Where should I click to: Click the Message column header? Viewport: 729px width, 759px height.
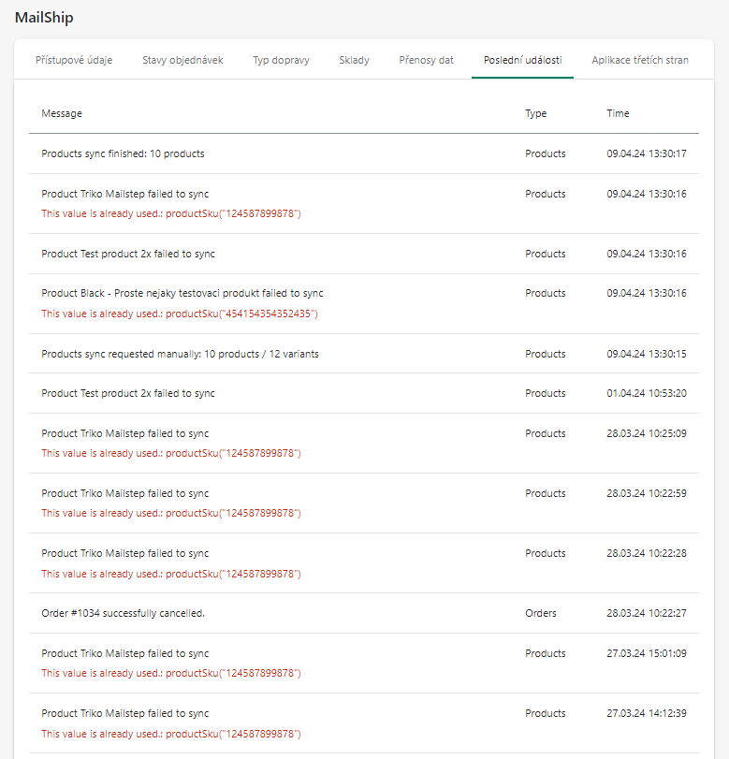(x=62, y=113)
